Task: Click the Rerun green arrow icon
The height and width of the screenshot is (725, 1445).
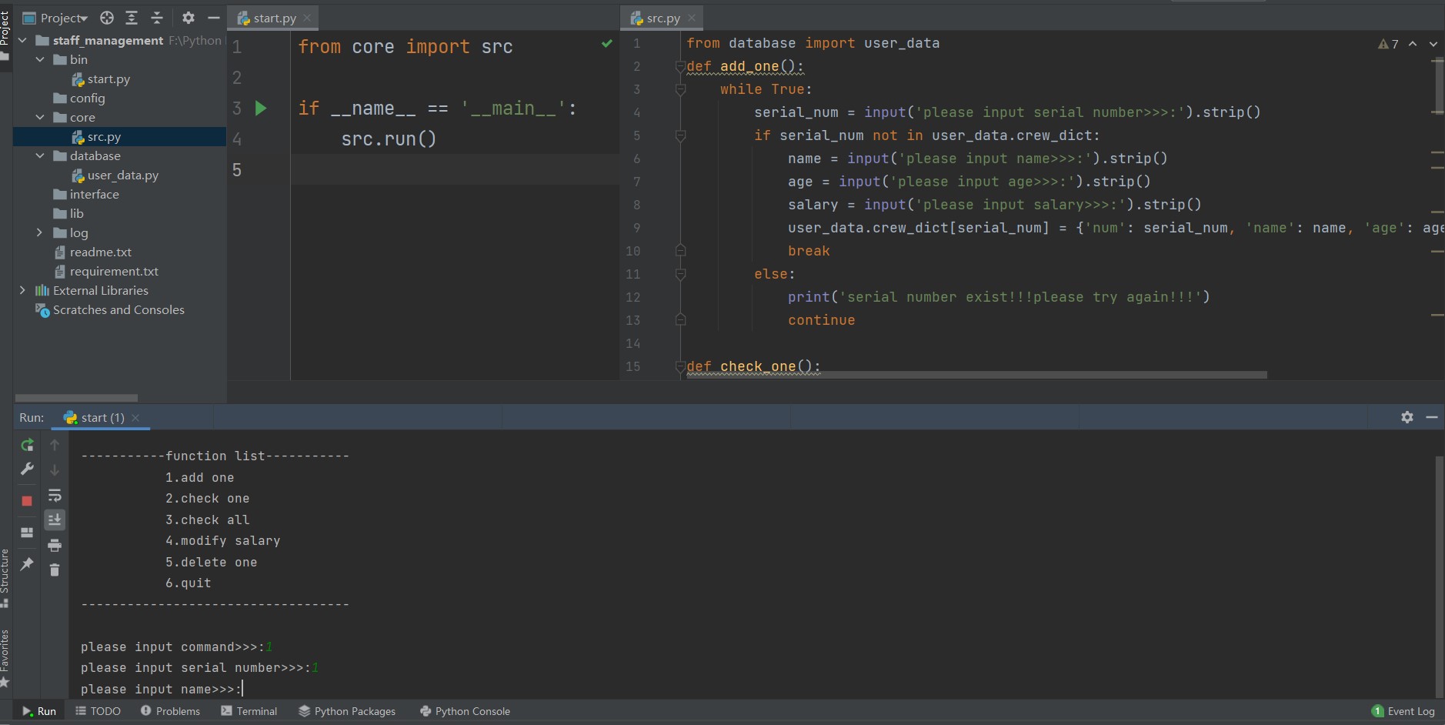Action: pos(27,445)
